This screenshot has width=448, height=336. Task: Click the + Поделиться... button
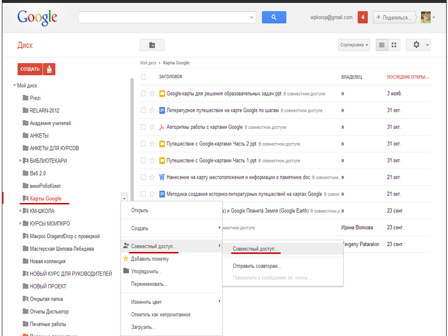pos(394,17)
